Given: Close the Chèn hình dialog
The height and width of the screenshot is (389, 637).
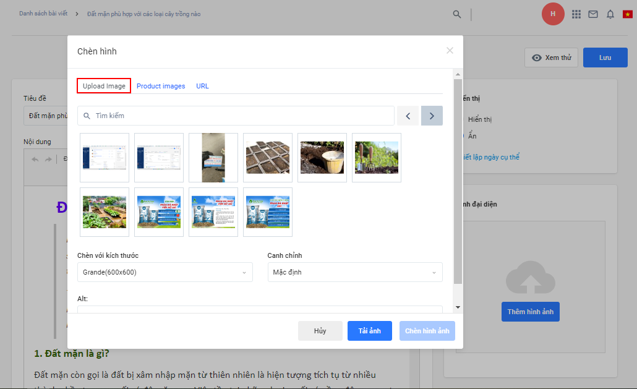Looking at the screenshot, I should (x=450, y=51).
